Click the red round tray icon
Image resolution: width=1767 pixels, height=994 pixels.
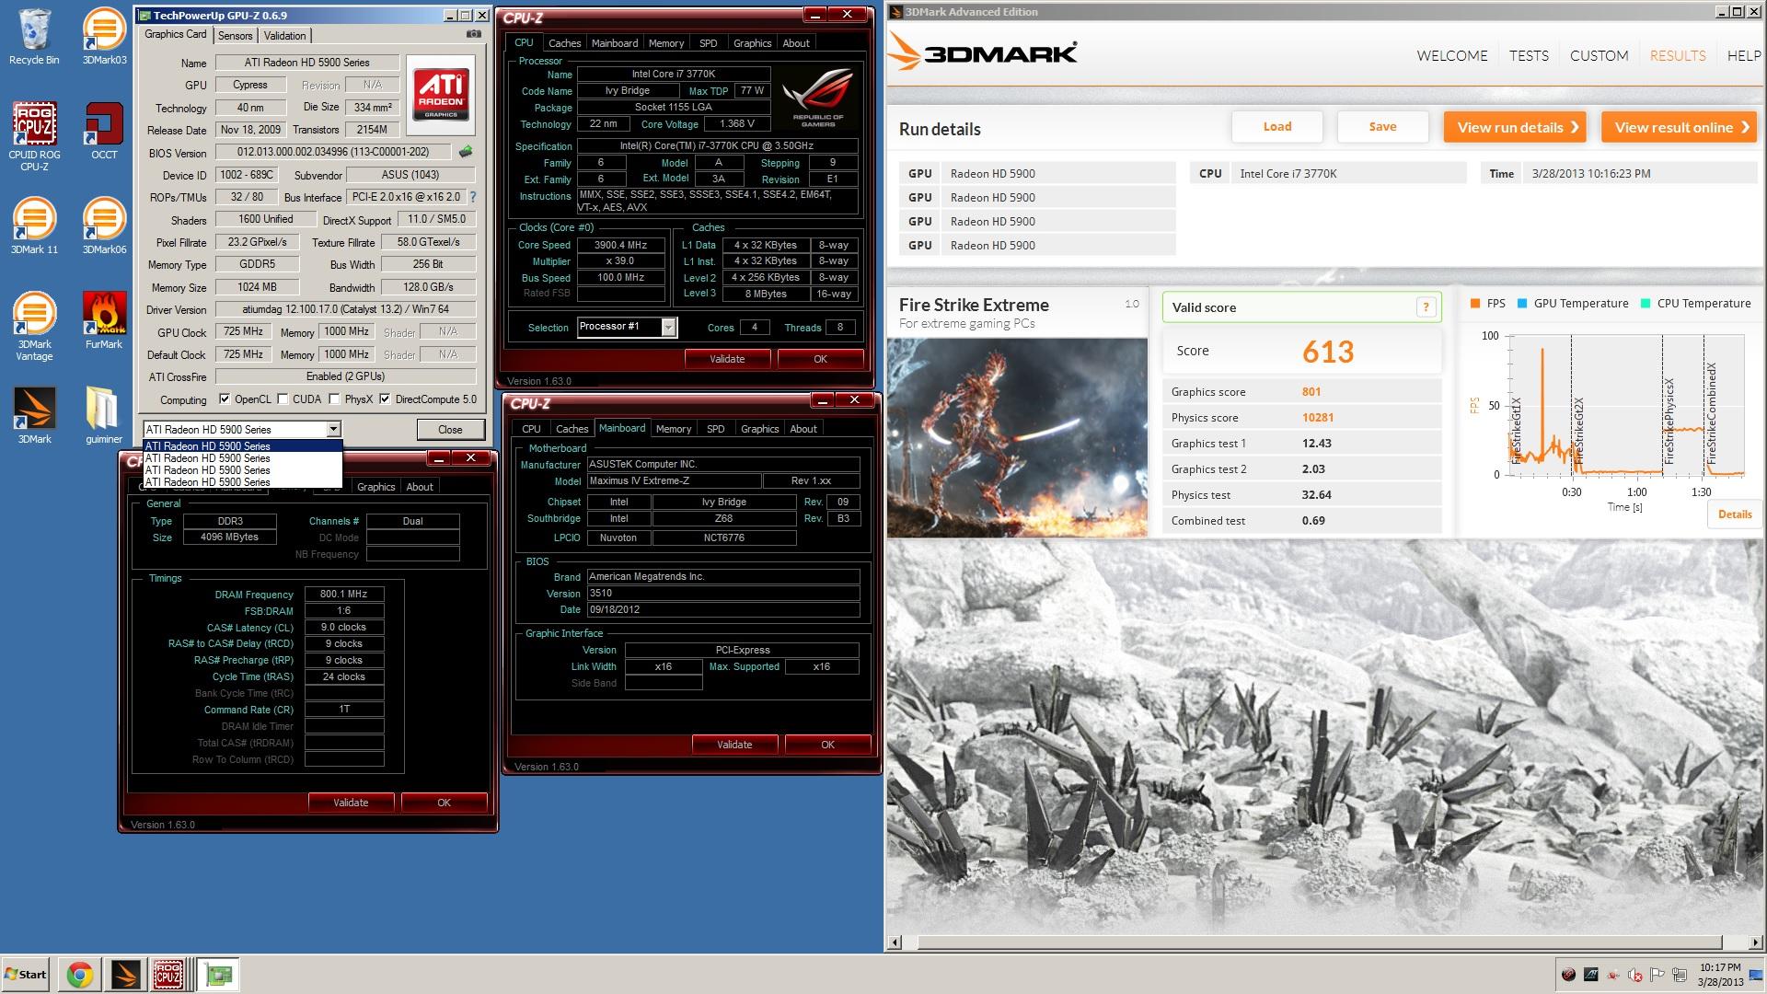pos(1568,976)
